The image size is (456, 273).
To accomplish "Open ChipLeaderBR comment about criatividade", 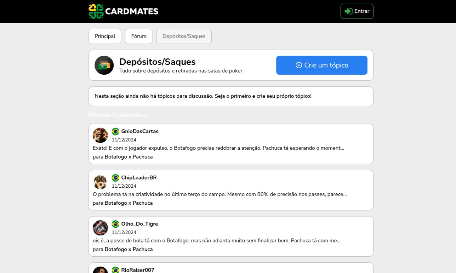I will click(220, 194).
